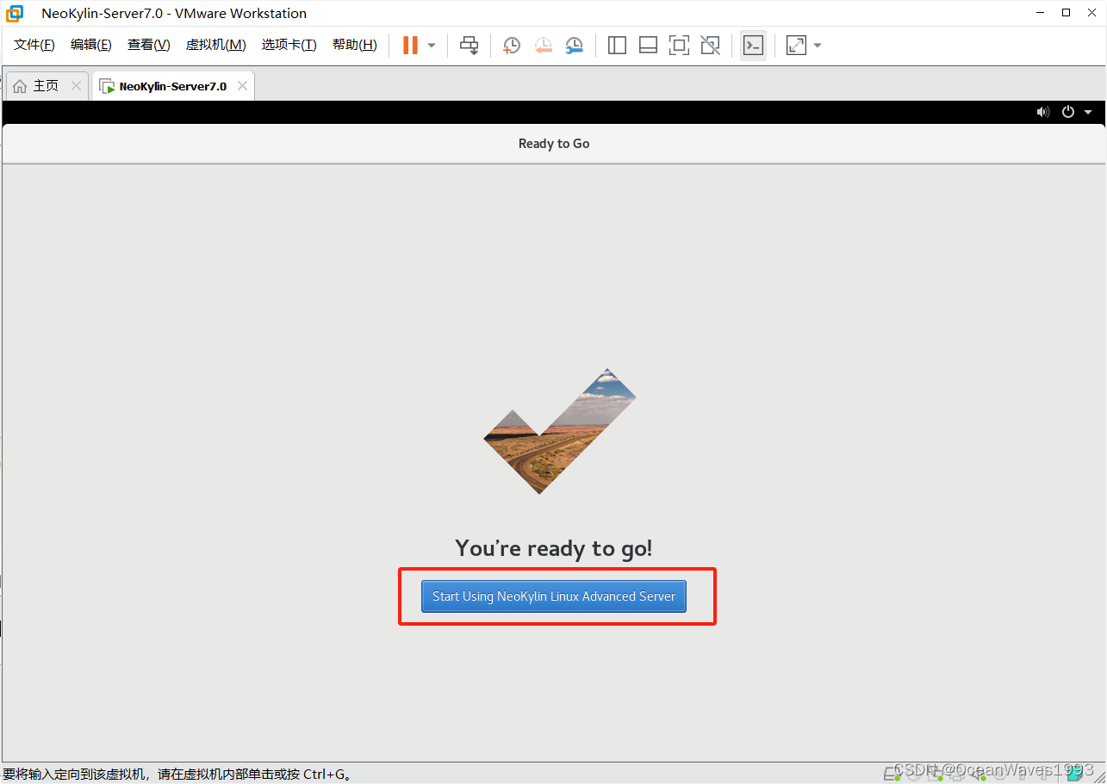1107x784 pixels.
Task: Click the VMware Workstation logo icon
Action: tap(15, 13)
